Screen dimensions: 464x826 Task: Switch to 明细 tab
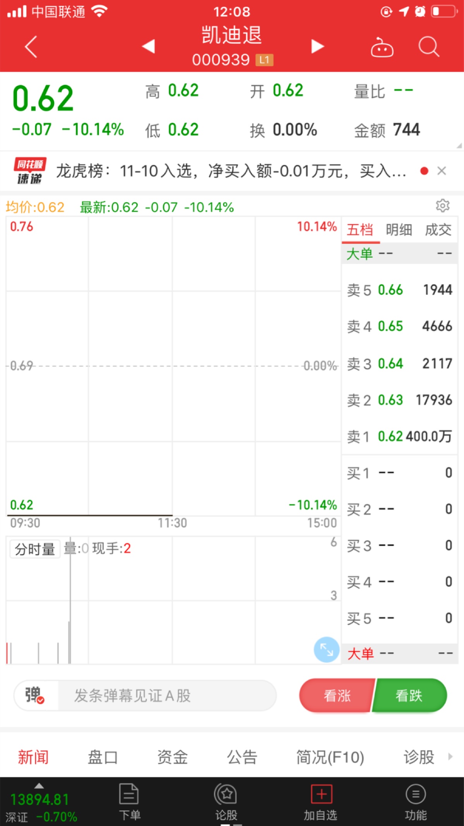[x=399, y=230]
